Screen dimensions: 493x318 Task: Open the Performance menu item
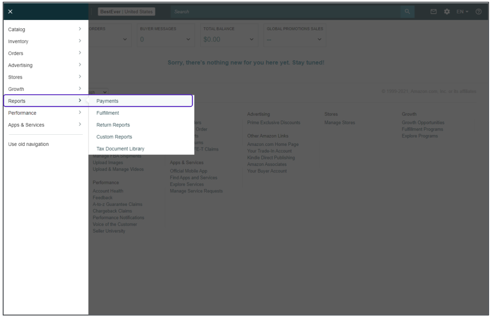pos(22,113)
